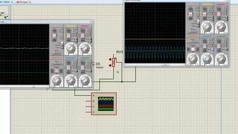Viewport: 238px width, 134px height.
Task: Toggle C+D button in the right oscilloscope
Action: [227, 20]
